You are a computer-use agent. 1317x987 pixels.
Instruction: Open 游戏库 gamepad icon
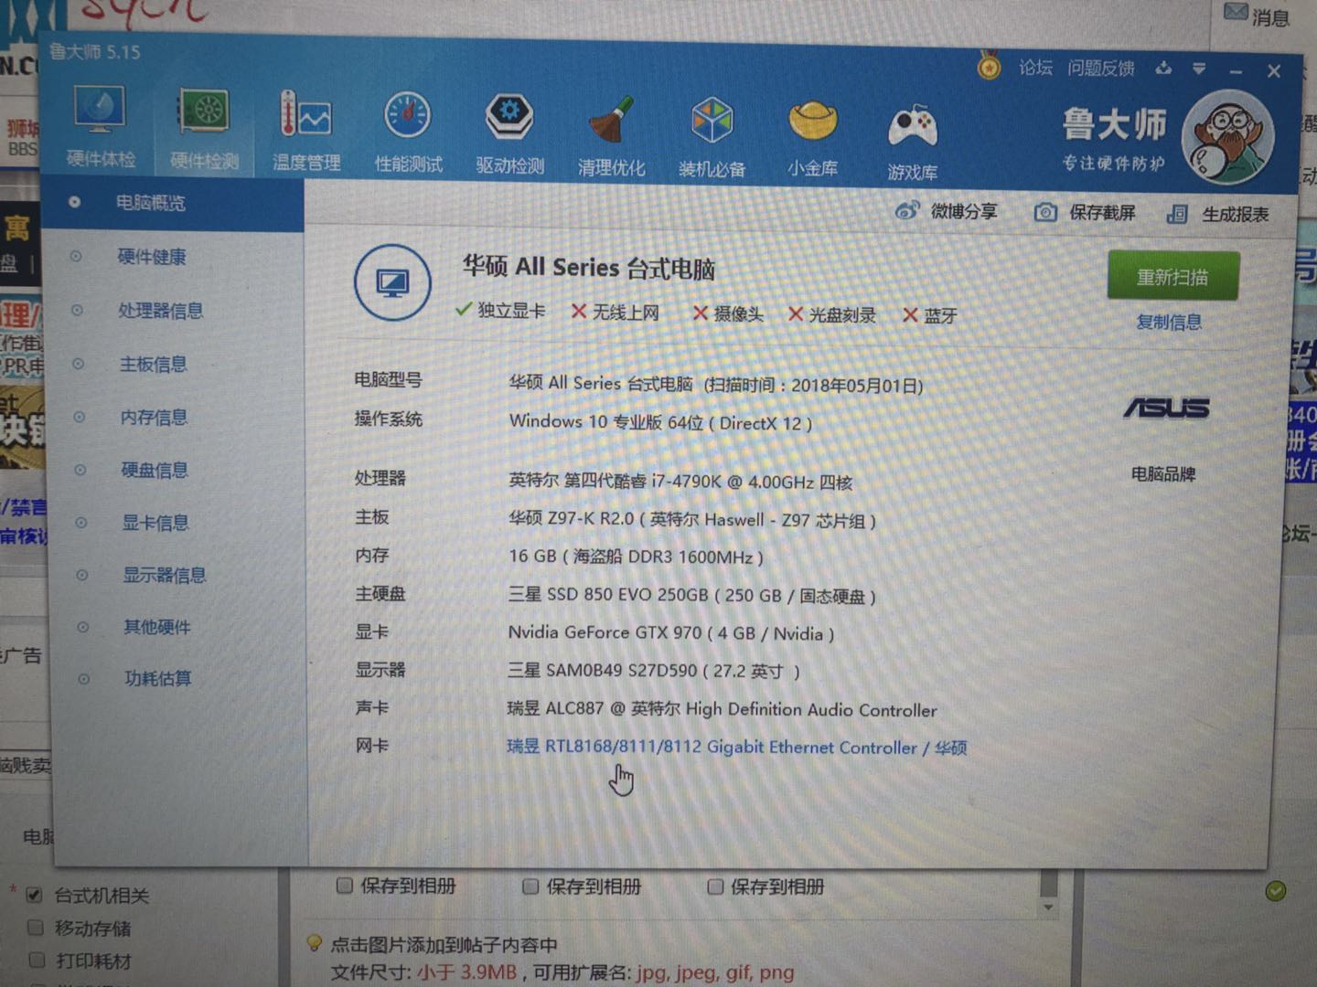pyautogui.click(x=912, y=142)
